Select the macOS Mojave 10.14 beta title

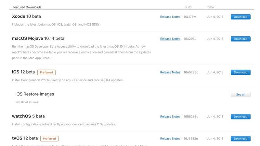pyautogui.click(x=38, y=38)
